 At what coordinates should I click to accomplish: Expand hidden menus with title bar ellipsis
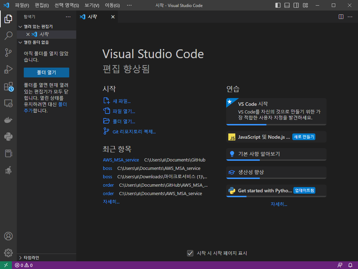tap(129, 5)
